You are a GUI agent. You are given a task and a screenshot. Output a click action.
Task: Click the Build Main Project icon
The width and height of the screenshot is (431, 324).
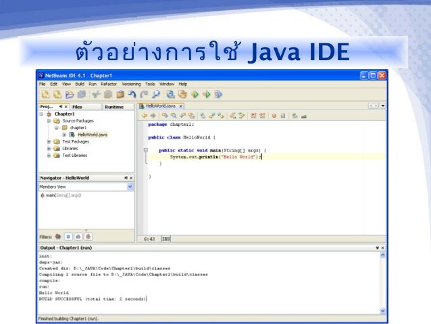[170, 95]
